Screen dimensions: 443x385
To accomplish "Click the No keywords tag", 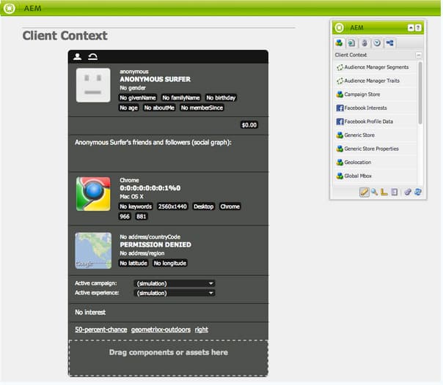I will [x=136, y=206].
